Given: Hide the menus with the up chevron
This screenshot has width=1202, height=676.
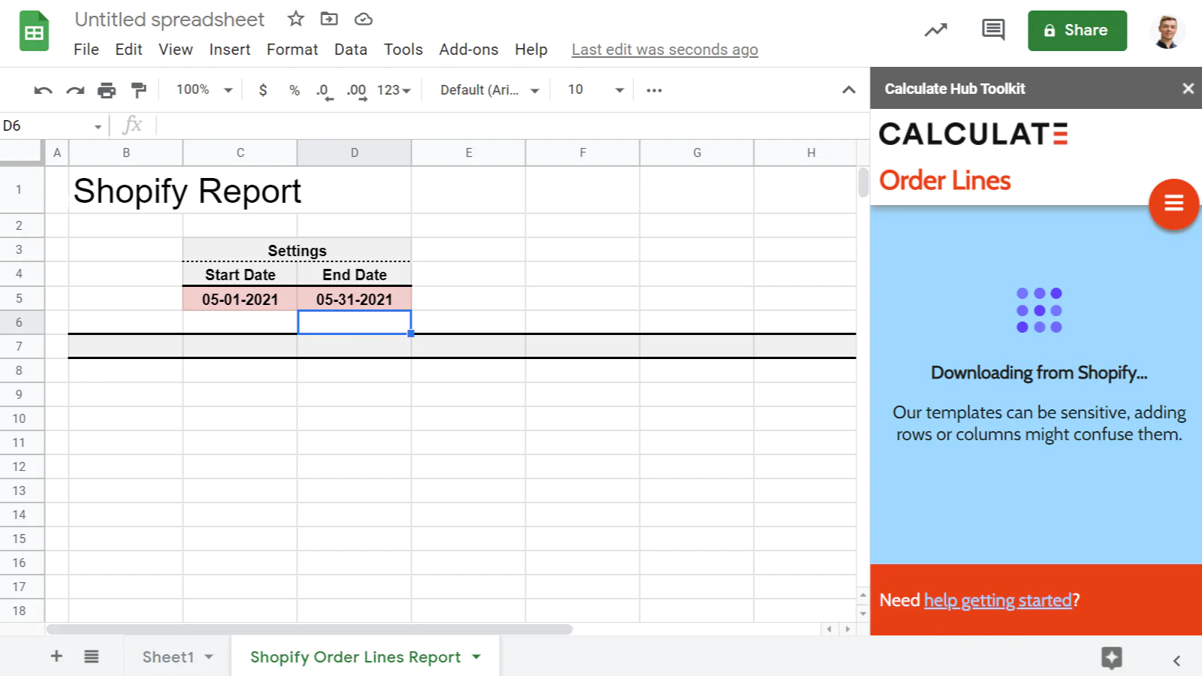Looking at the screenshot, I should (x=849, y=90).
